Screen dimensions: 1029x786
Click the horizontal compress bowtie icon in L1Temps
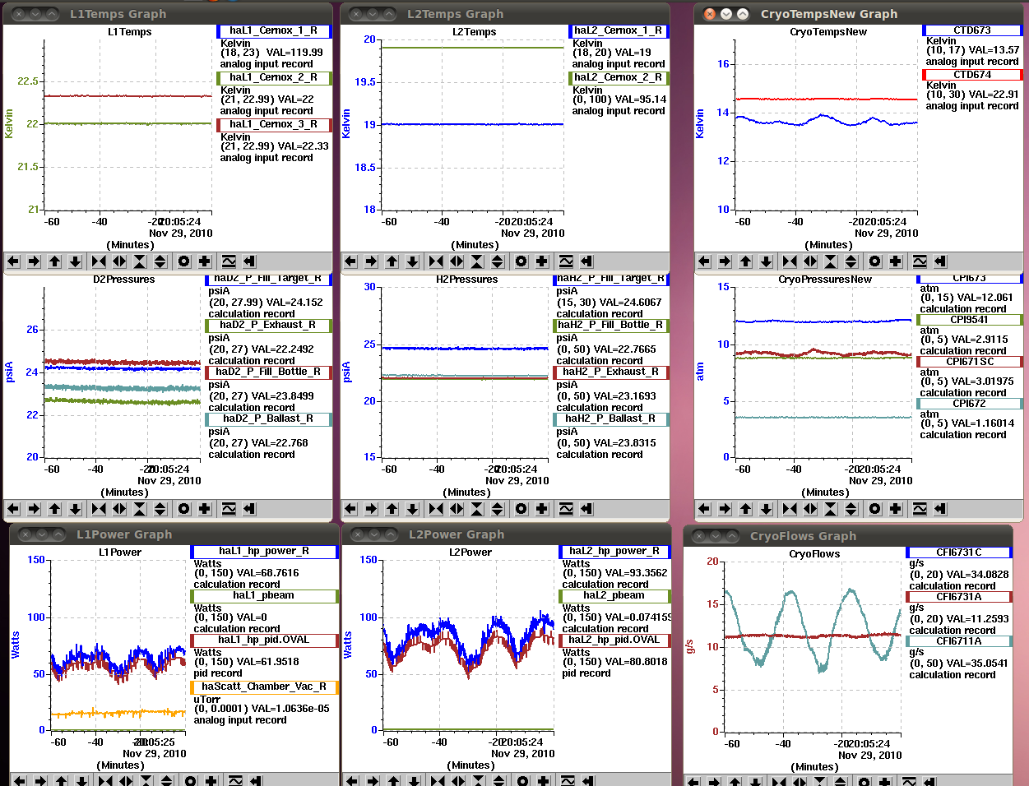pyautogui.click(x=99, y=261)
